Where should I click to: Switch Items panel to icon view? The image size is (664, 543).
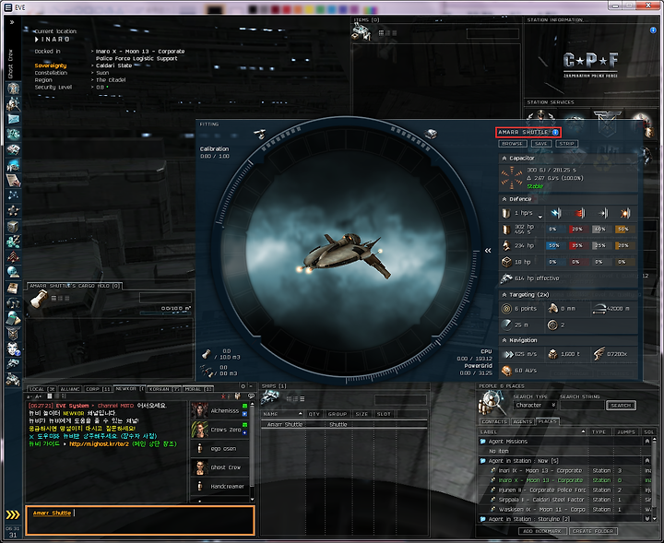(381, 33)
